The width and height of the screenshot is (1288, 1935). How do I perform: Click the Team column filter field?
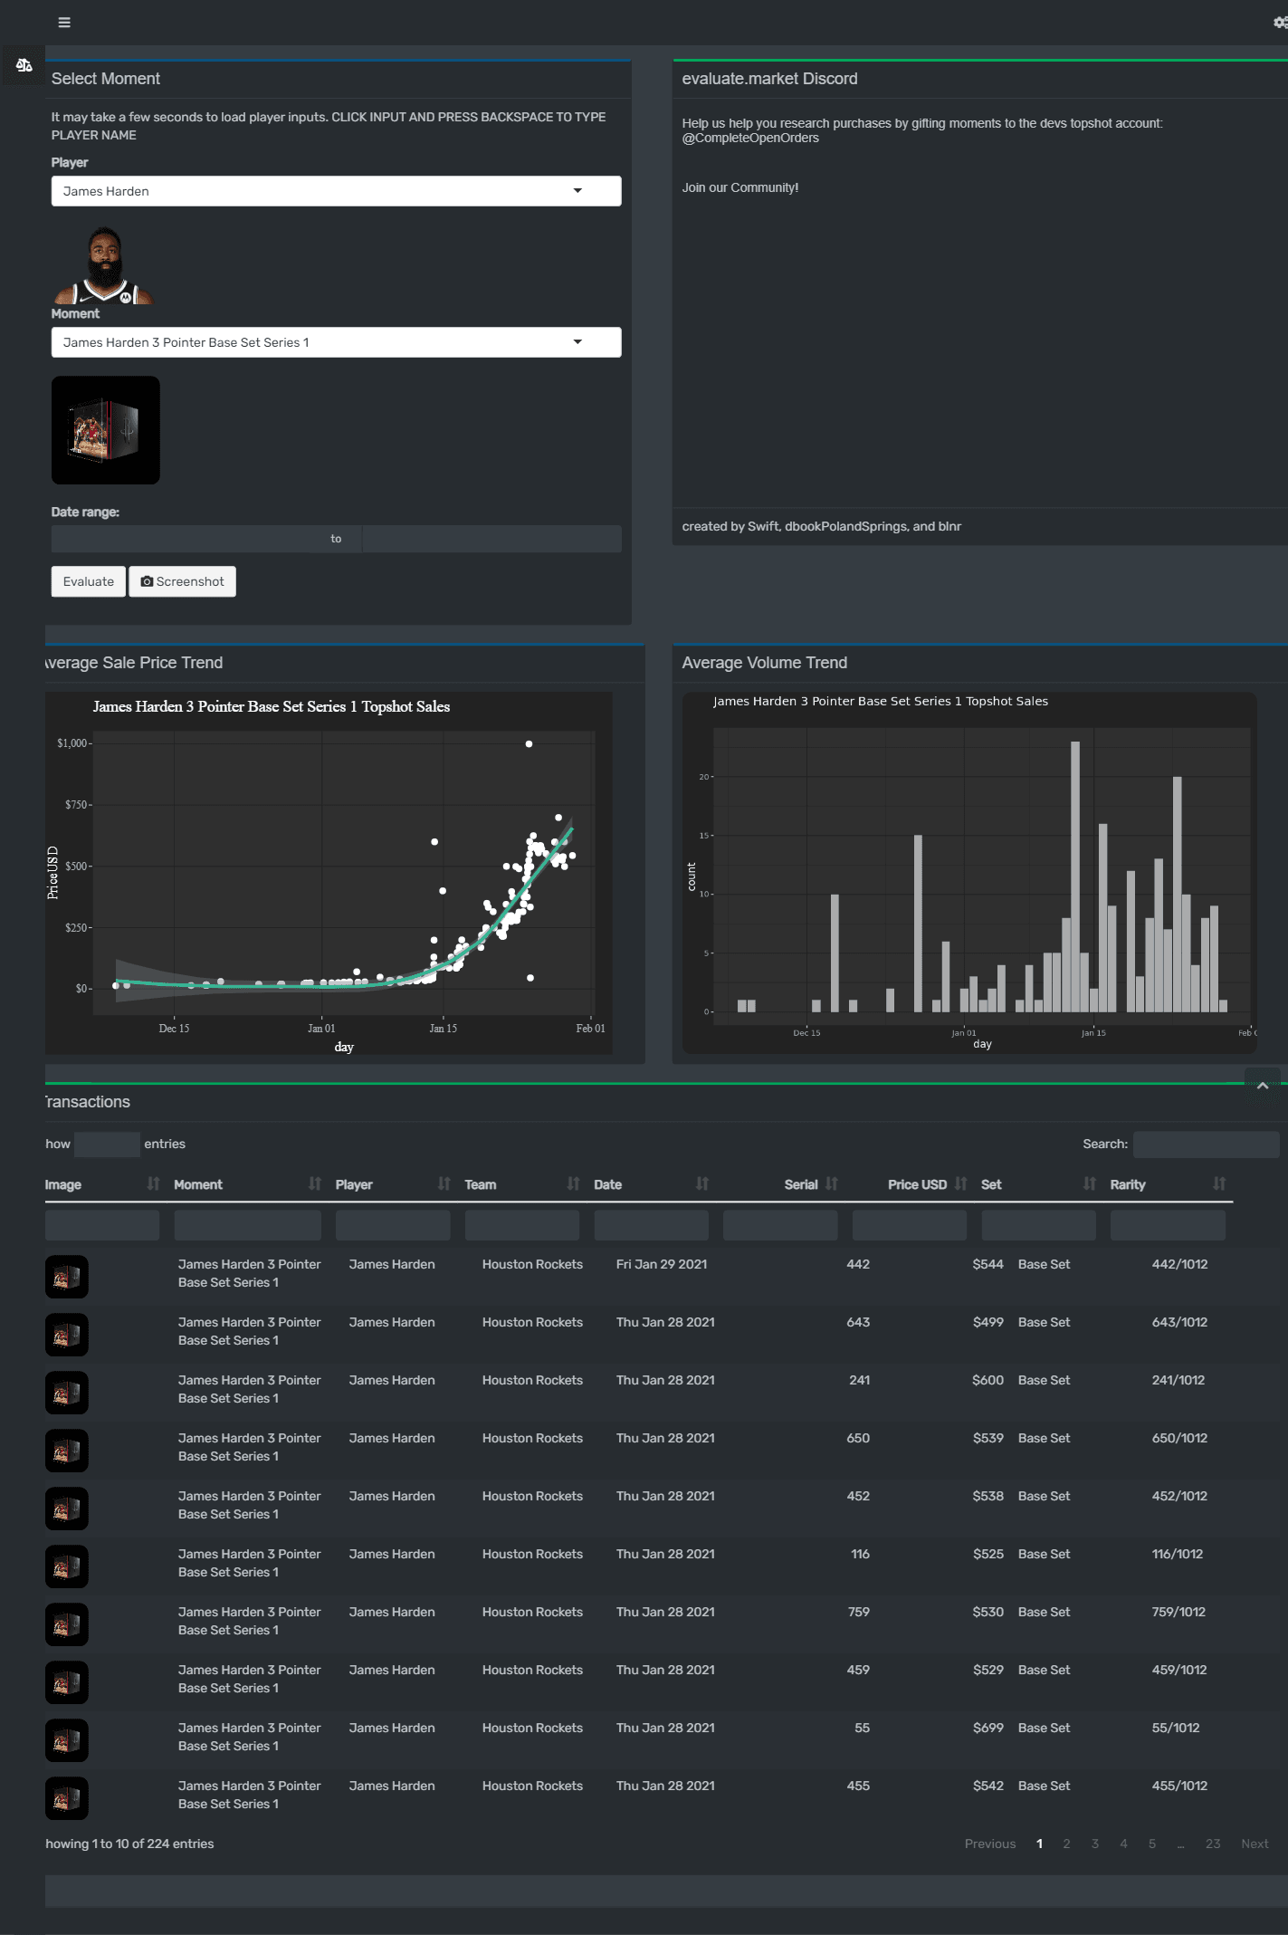point(522,1225)
